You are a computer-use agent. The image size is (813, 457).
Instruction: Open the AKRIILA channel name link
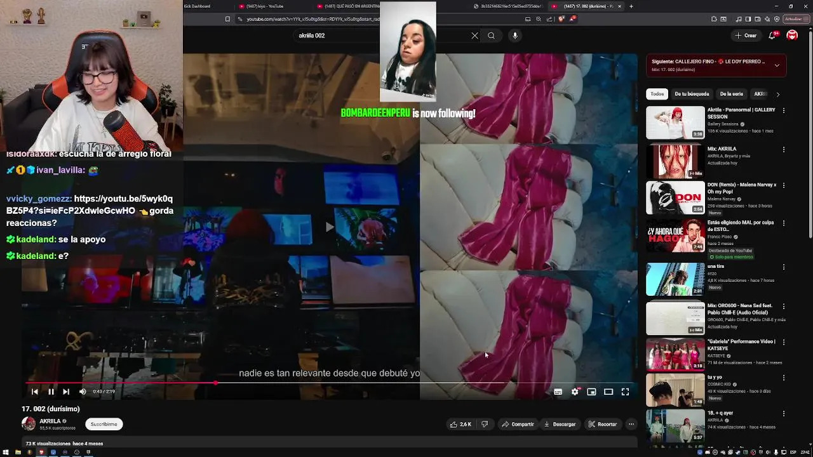click(x=50, y=421)
